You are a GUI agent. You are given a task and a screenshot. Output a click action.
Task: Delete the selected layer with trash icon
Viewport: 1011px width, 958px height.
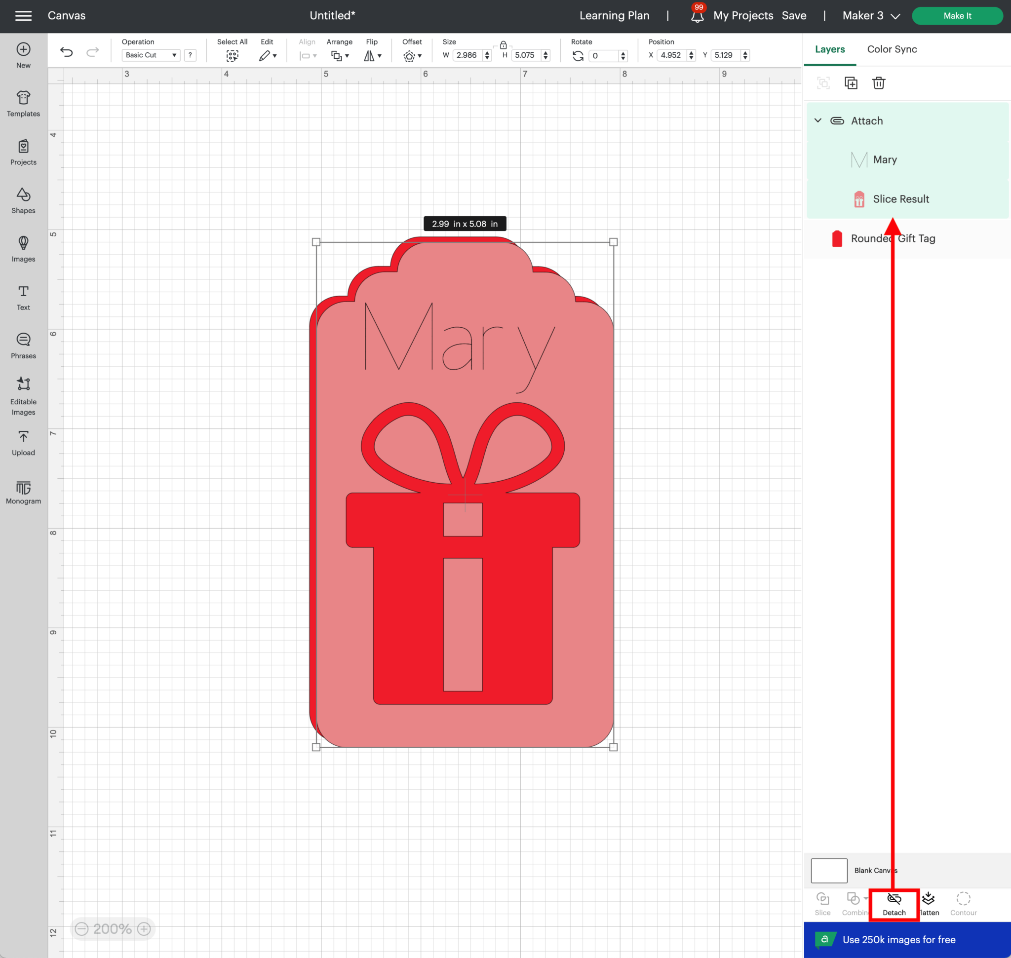(x=879, y=83)
